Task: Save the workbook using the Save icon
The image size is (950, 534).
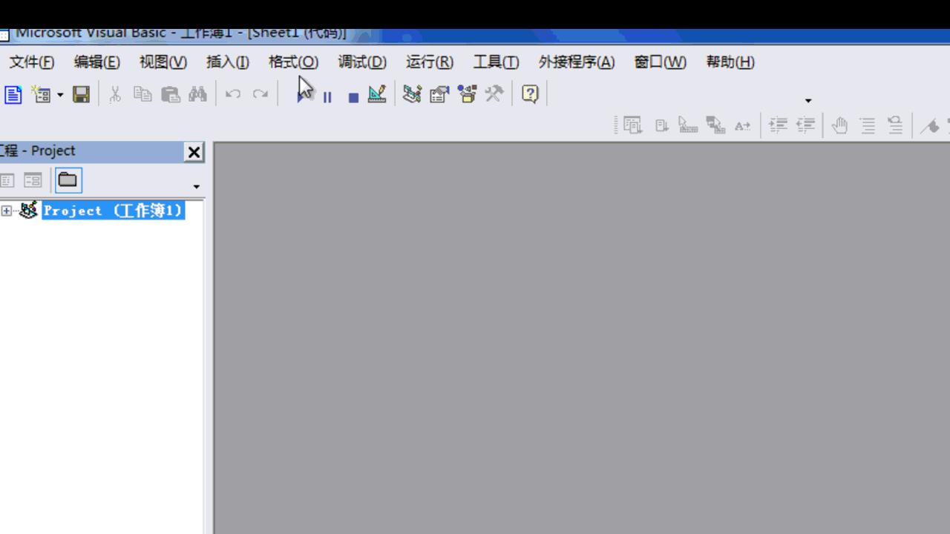Action: pyautogui.click(x=82, y=94)
